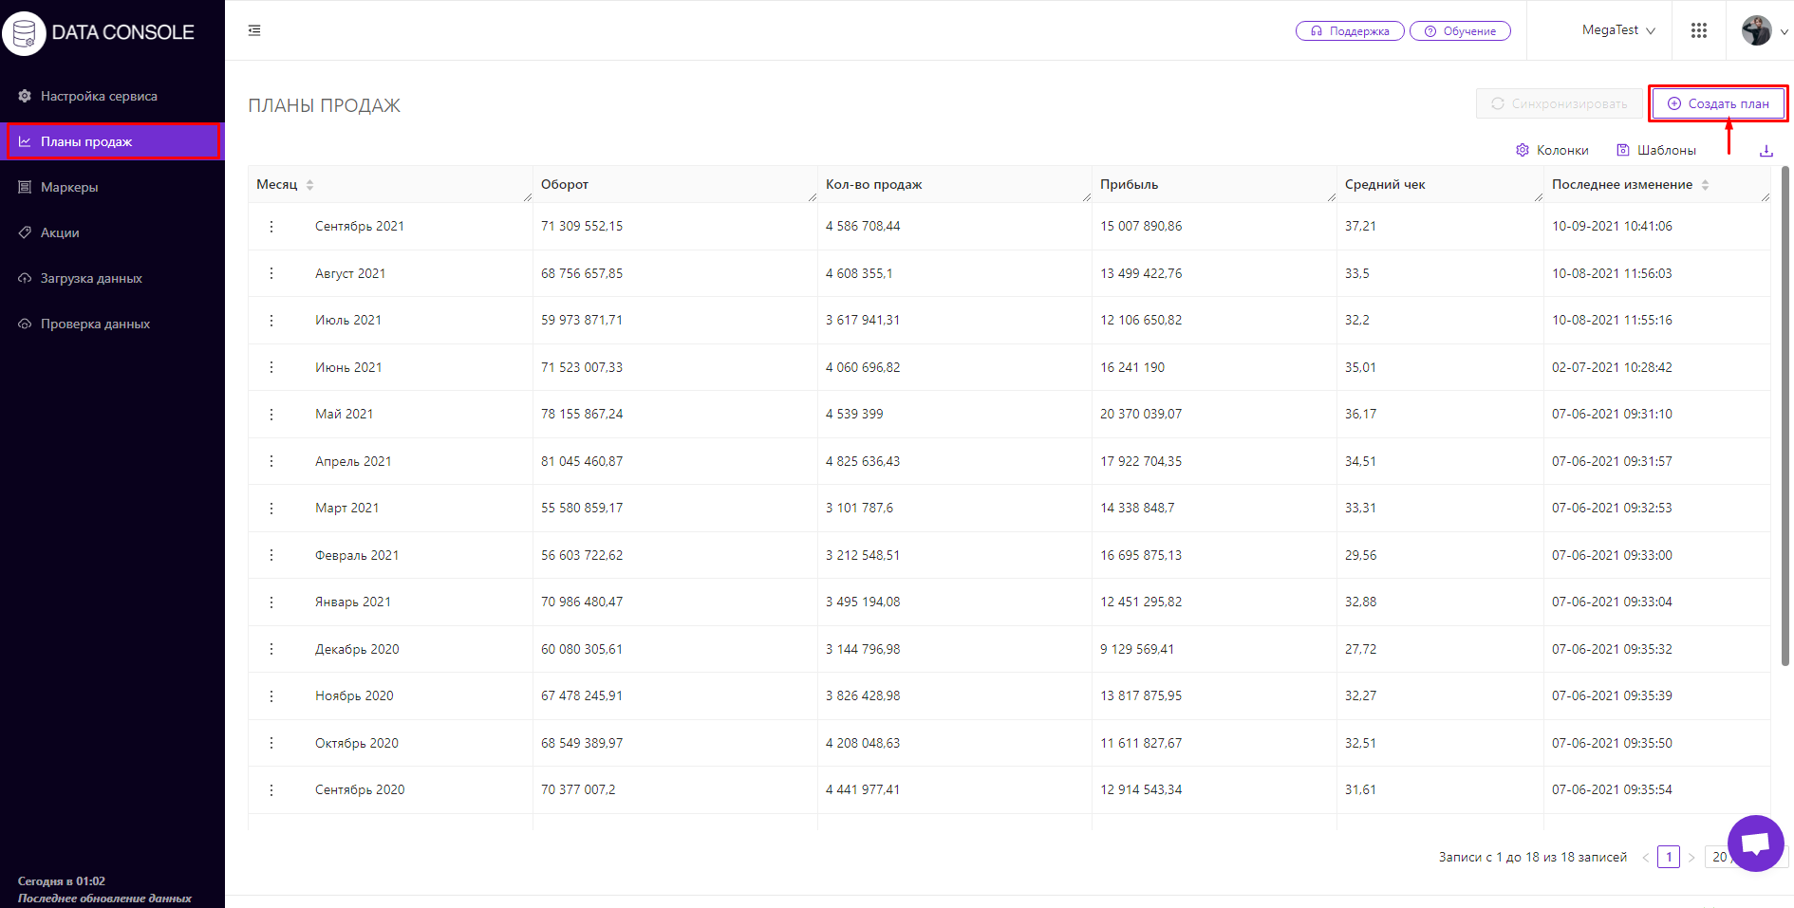1794x908 pixels.
Task: Open the apps grid menu
Action: tap(1698, 30)
